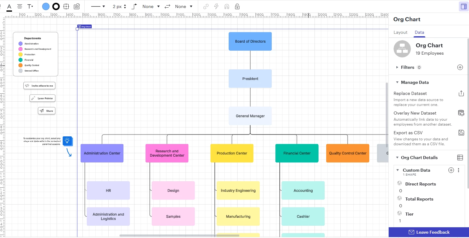Screen dimensions: 469x238
Task: Click the lightning bolt actions icon
Action: pos(216,6)
